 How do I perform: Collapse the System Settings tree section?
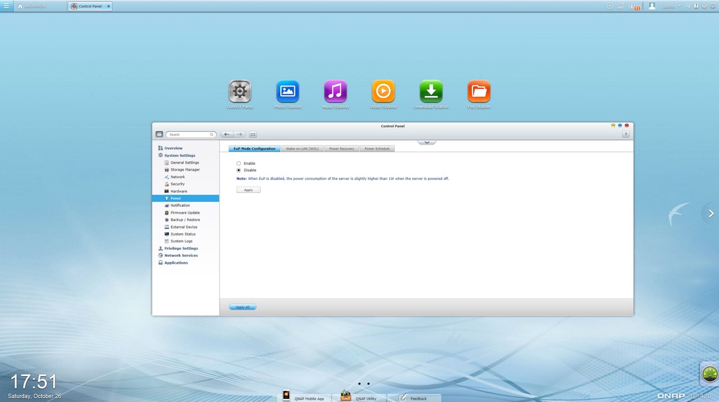(180, 156)
